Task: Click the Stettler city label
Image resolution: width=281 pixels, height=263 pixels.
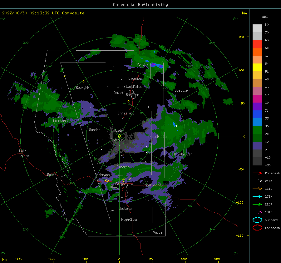Action: (182, 90)
